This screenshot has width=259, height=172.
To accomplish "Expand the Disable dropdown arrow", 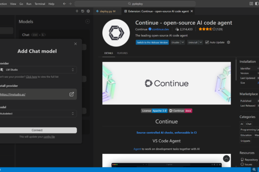I will 183,42.
